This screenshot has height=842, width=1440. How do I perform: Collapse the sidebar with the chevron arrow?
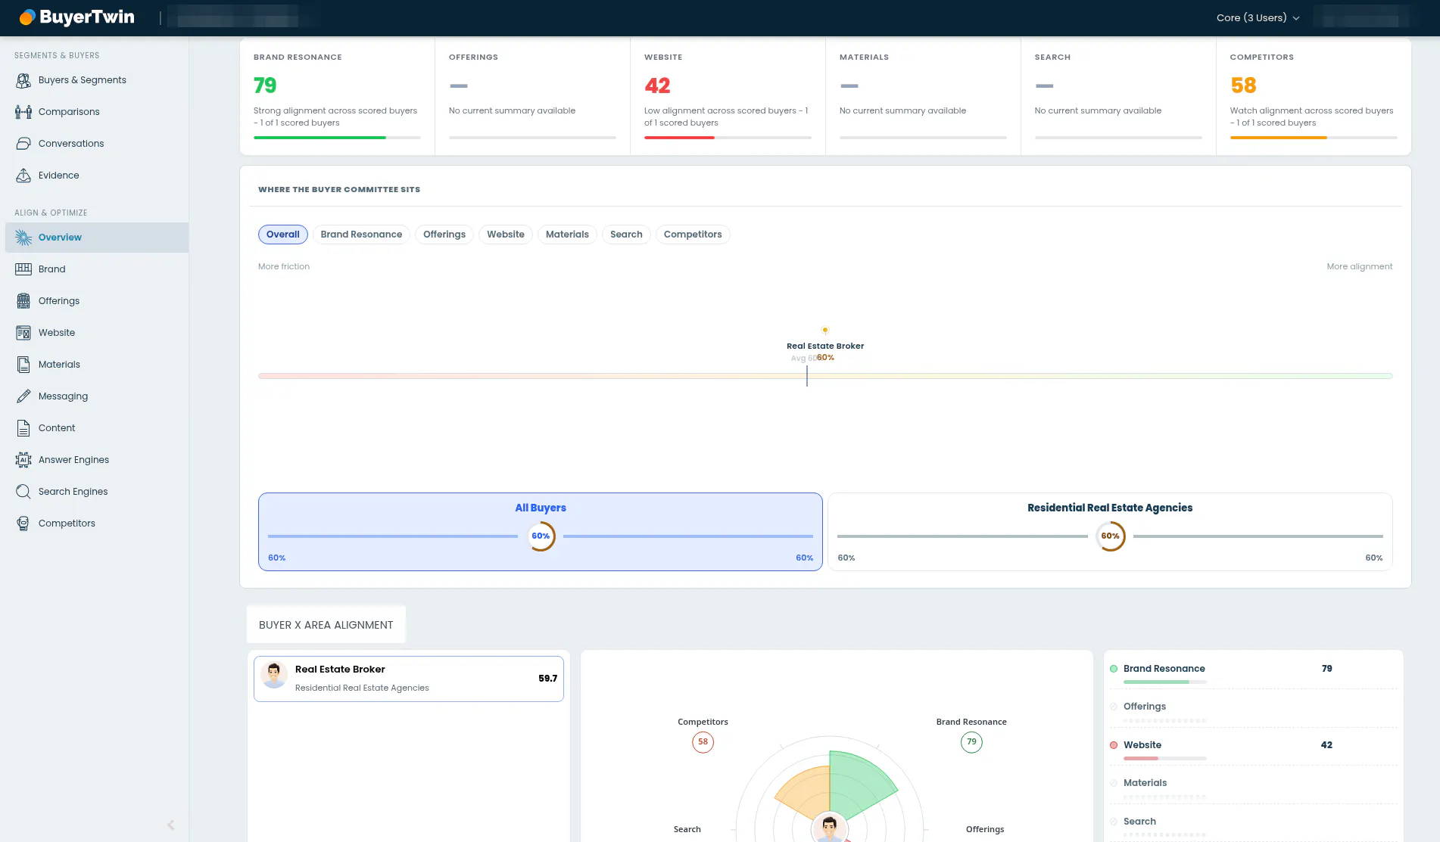171,825
